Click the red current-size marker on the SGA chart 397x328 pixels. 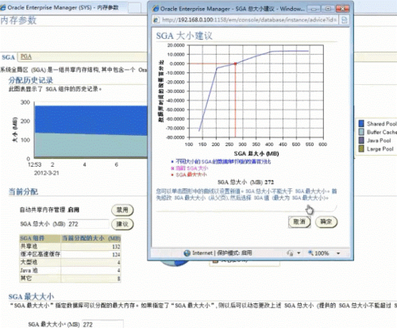(235, 64)
